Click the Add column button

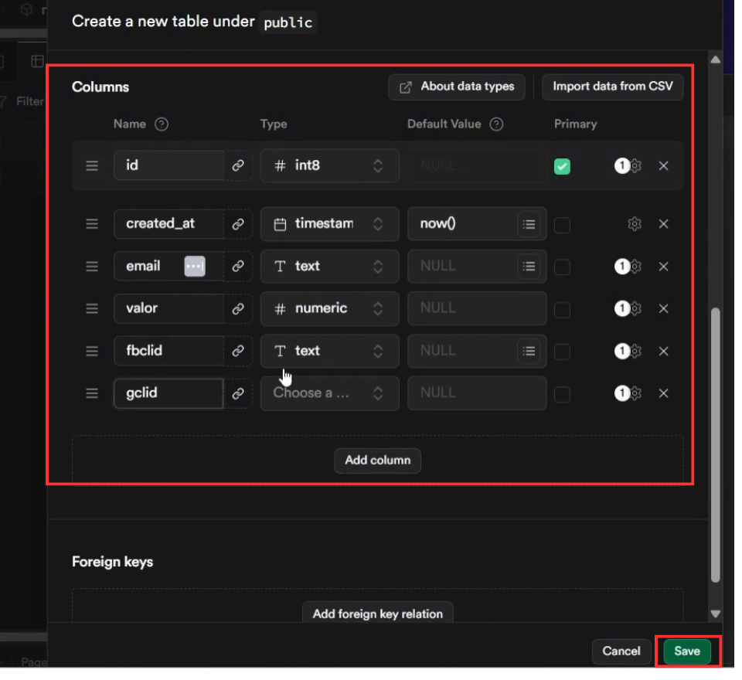tap(378, 460)
